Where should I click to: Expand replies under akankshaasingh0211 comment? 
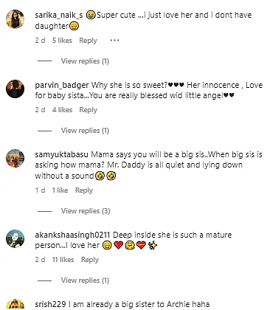point(85,280)
